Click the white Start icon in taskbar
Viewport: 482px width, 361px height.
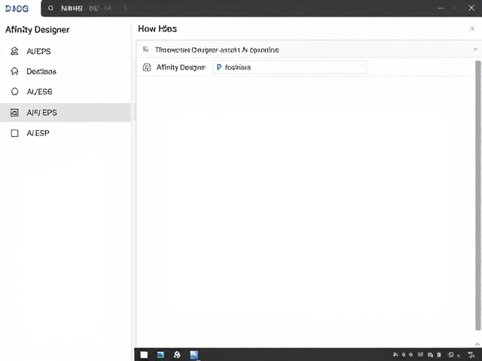(144, 355)
